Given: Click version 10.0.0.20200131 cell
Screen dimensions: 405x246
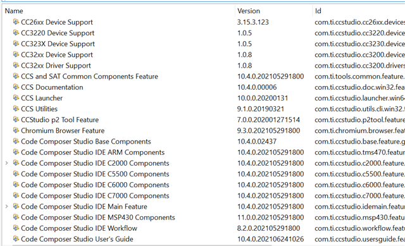Looking at the screenshot, I should [x=263, y=98].
